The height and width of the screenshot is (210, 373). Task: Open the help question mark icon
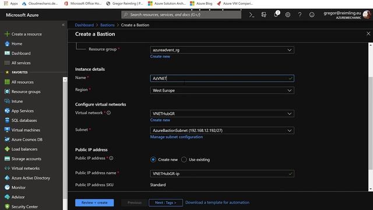click(x=300, y=15)
